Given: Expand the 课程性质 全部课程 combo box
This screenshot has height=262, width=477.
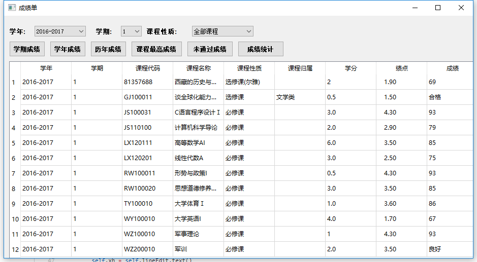Looking at the screenshot, I should click(x=222, y=31).
